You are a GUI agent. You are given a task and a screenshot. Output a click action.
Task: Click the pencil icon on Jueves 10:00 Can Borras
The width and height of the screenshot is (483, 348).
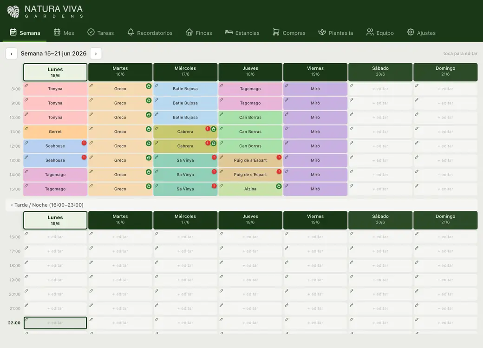tap(222, 114)
